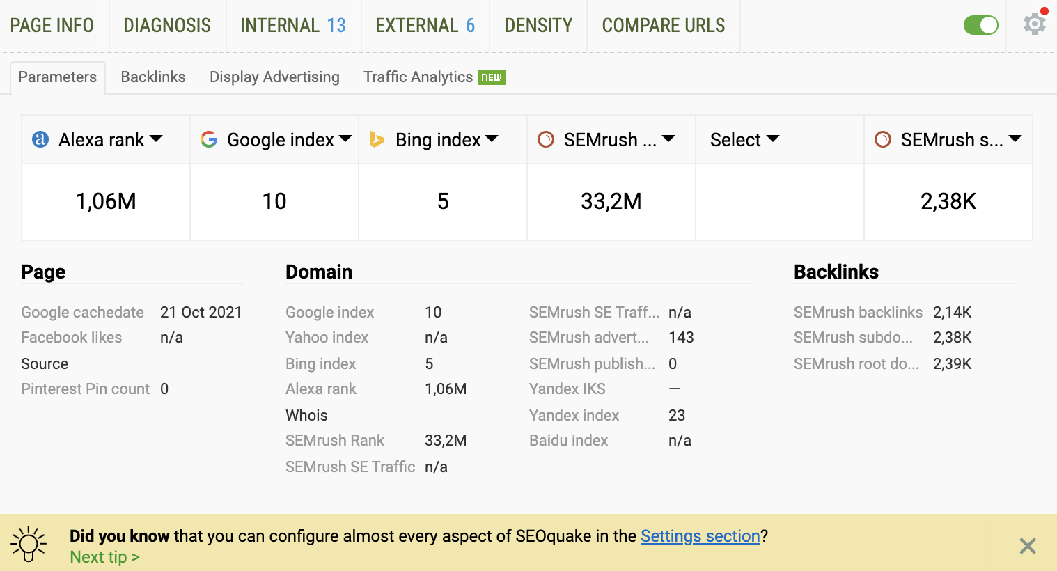
Task: Open the INTERNAL 13 tab
Action: (293, 26)
